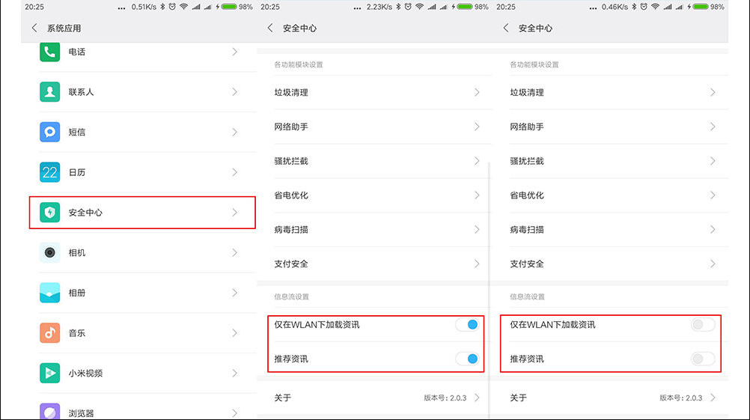Disable 推荐资讯 toggle in middle screen
Screen dimensions: 750x420
tap(467, 359)
